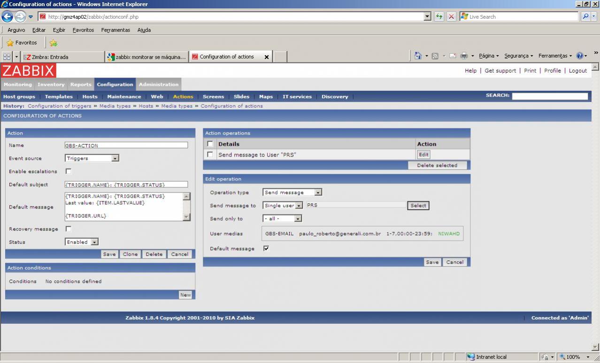
Task: Click the Select button next to PRS
Action: pyautogui.click(x=418, y=206)
